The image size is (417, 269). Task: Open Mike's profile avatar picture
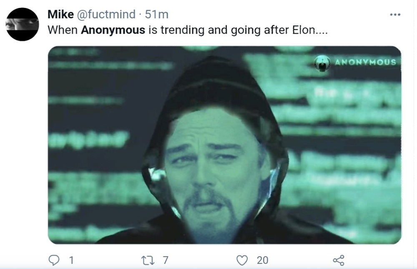pyautogui.click(x=23, y=25)
